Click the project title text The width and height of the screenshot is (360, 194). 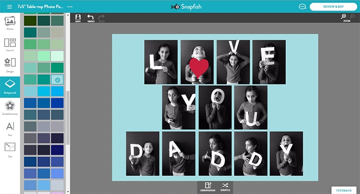(40, 6)
